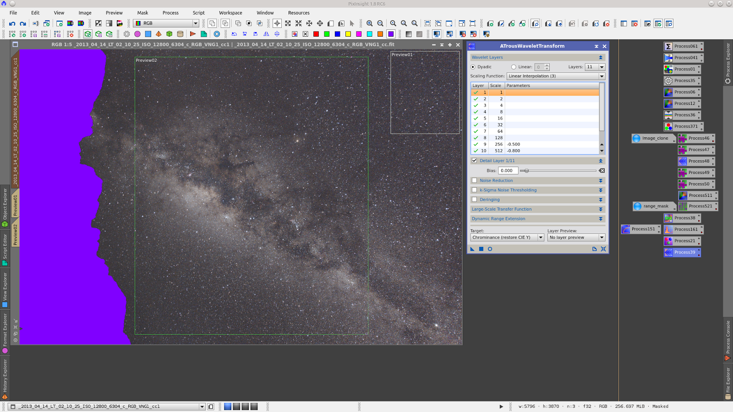Click the blue square icon in toolbar
This screenshot has height=412, width=733.
click(148, 34)
